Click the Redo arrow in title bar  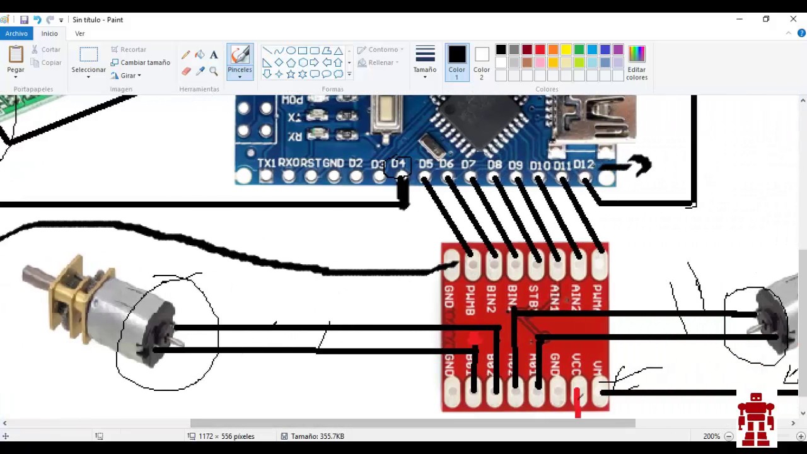tap(50, 20)
